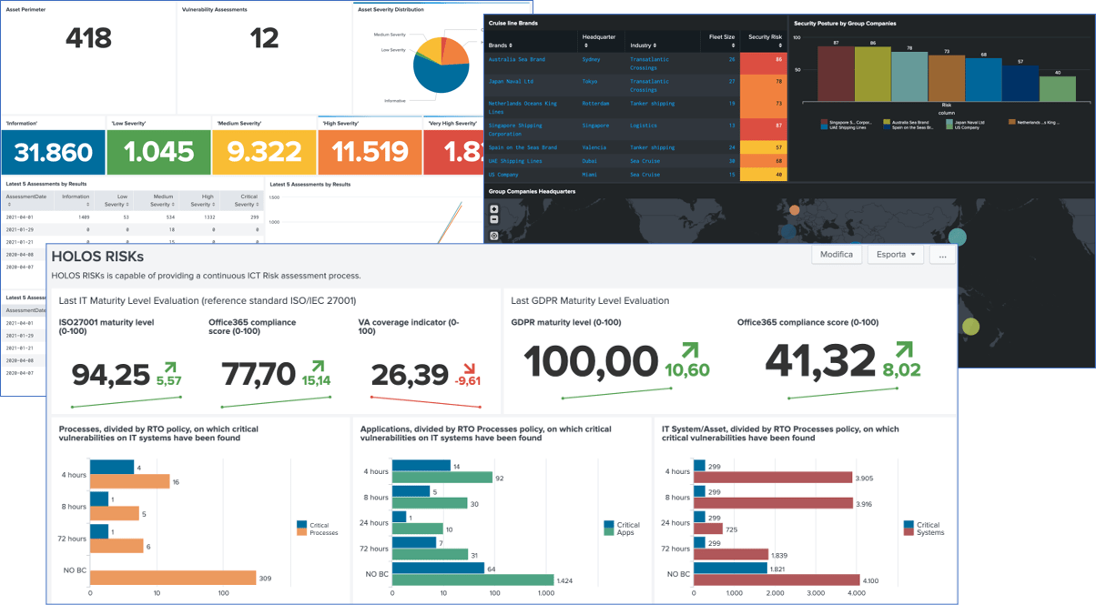Sort cruise table by Industry column
This screenshot has height=605, width=1096.
654,45
